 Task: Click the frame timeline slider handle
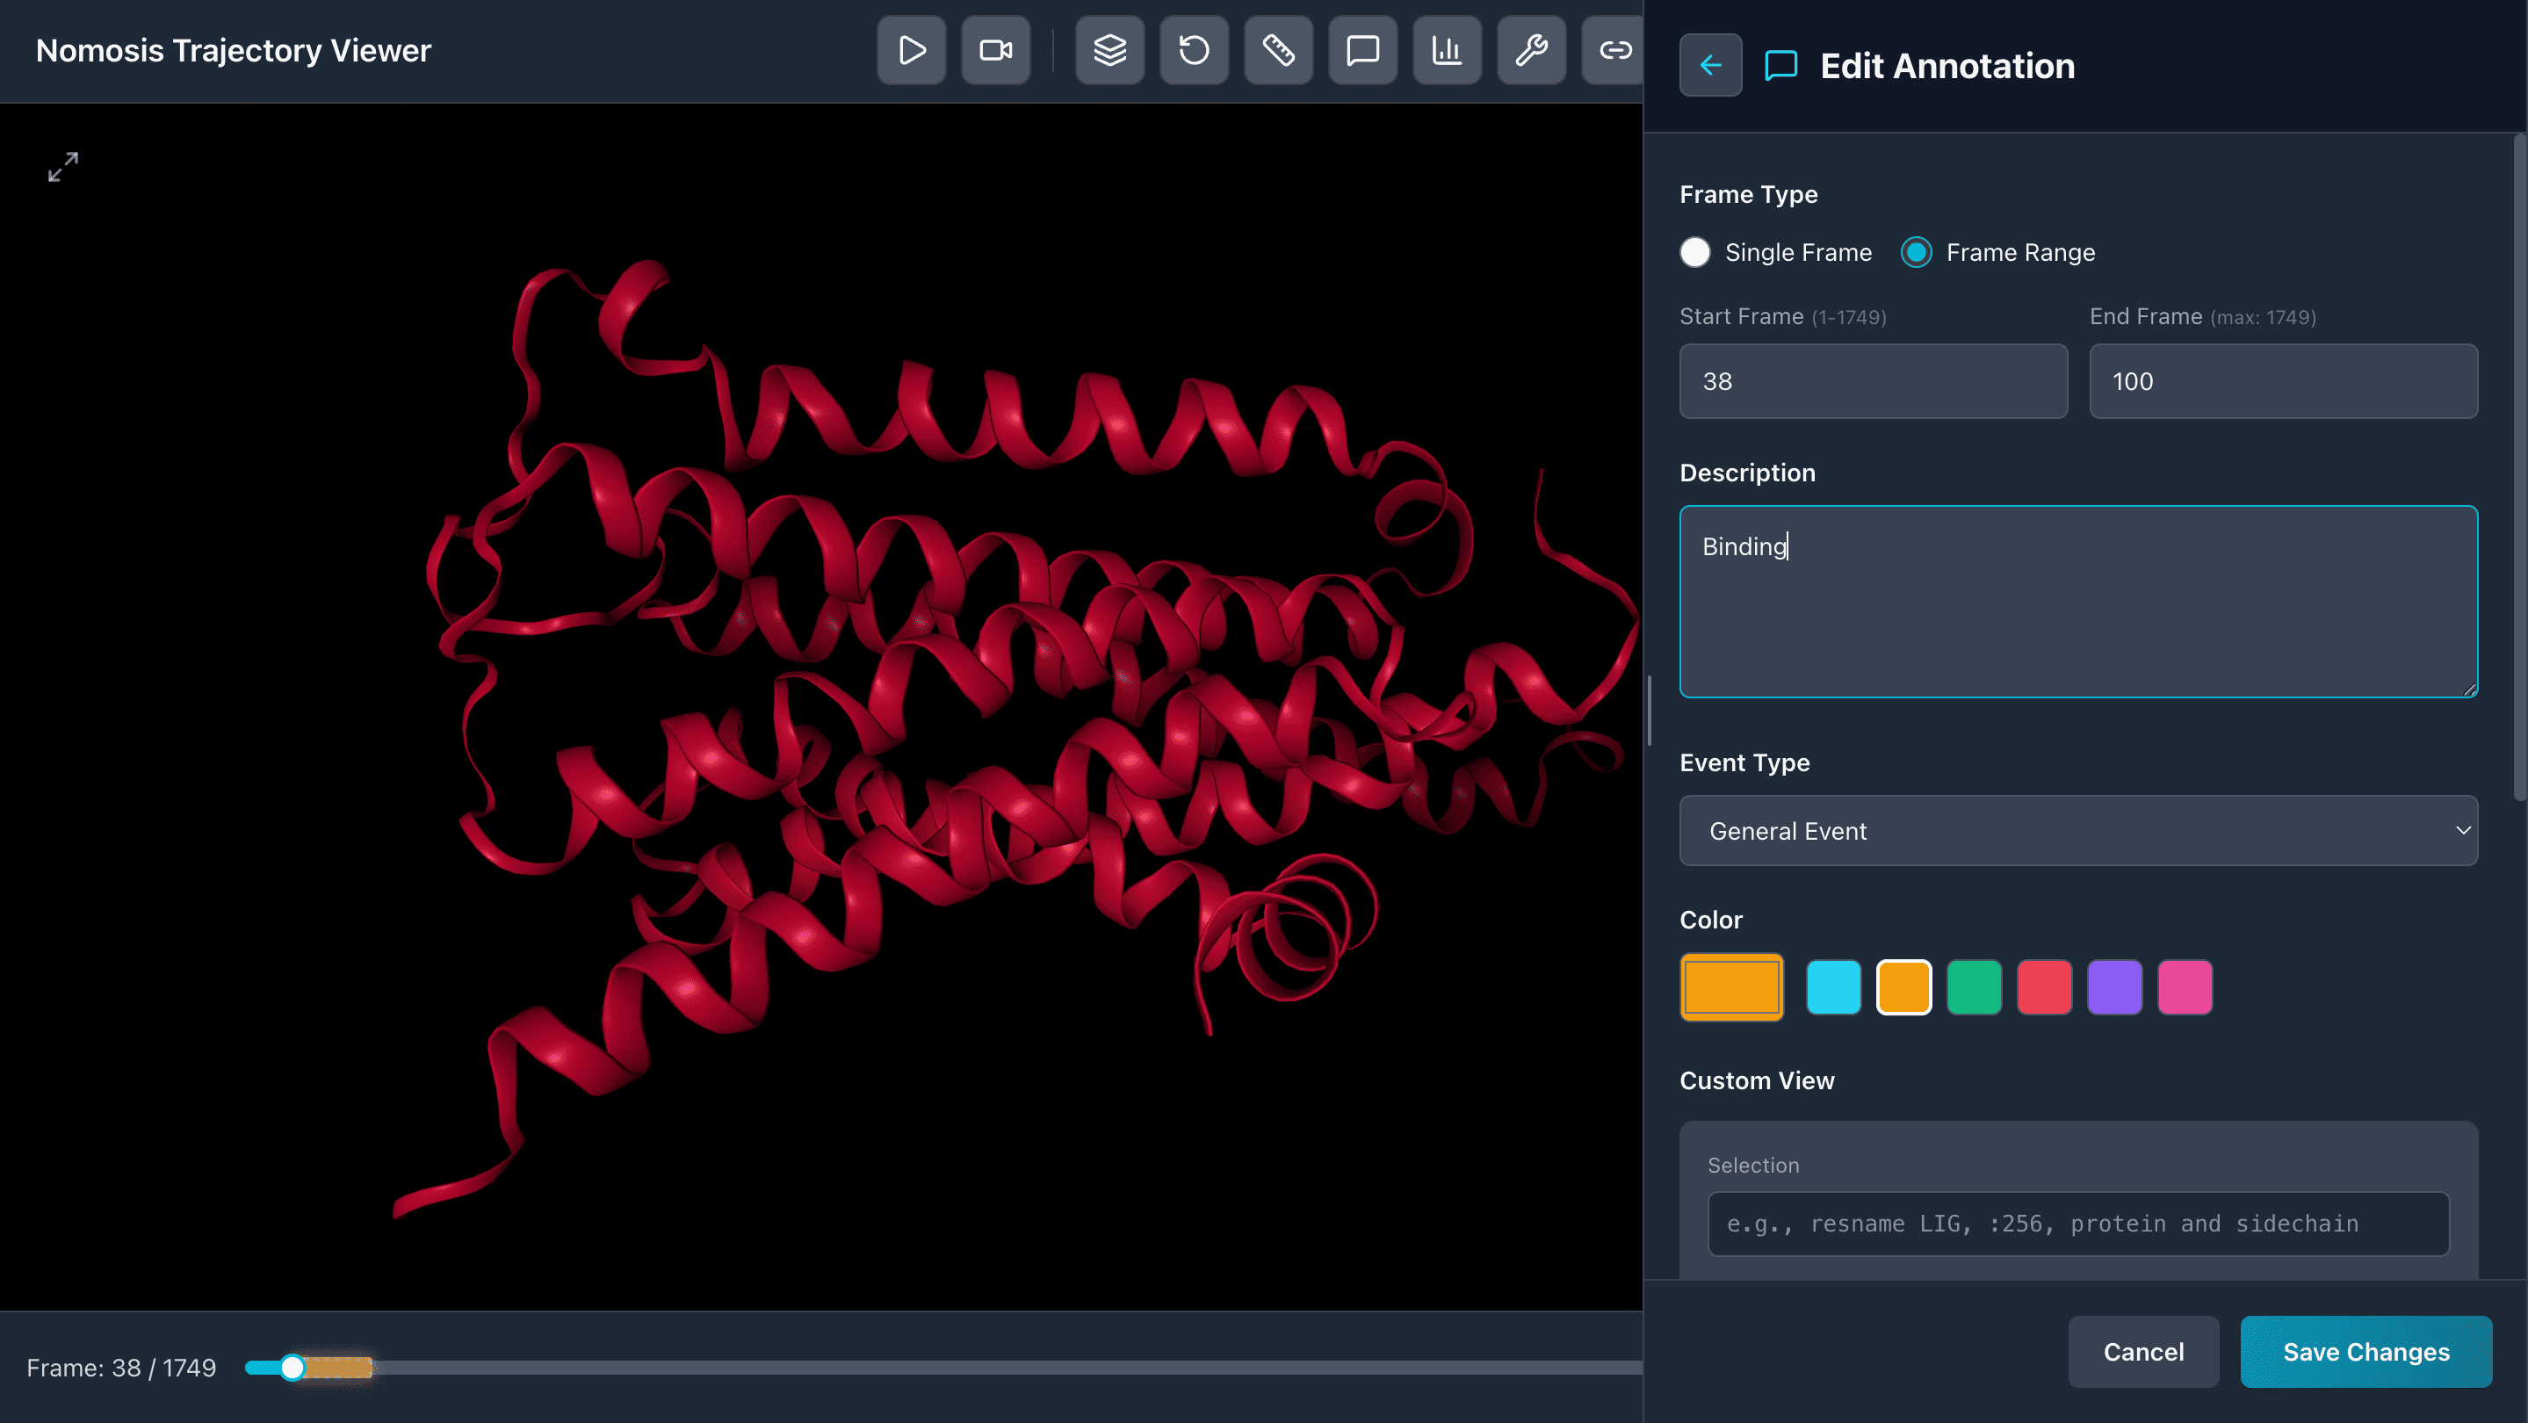292,1367
